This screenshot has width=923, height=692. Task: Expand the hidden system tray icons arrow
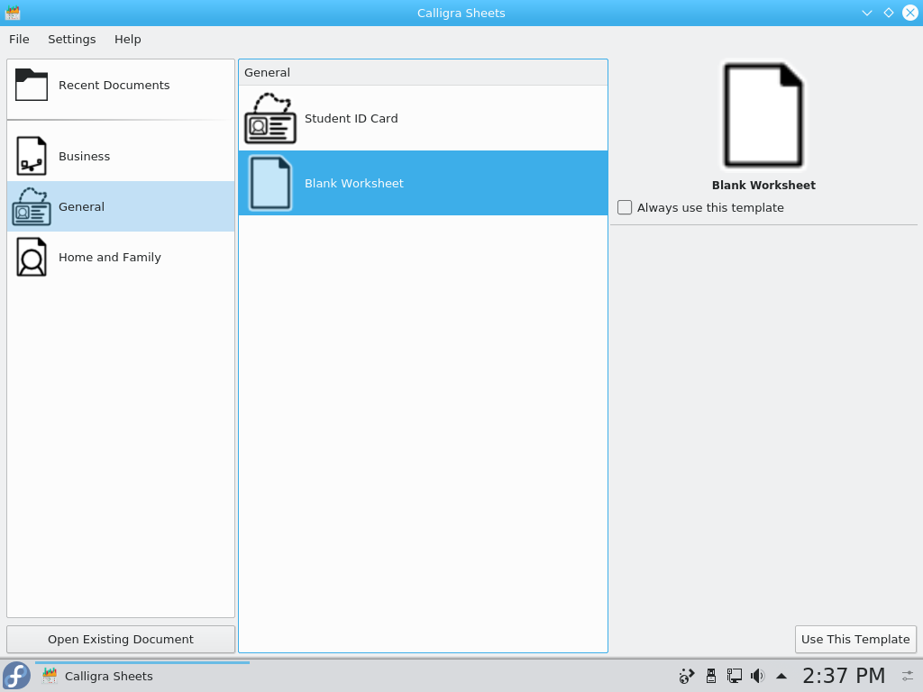[x=781, y=676]
